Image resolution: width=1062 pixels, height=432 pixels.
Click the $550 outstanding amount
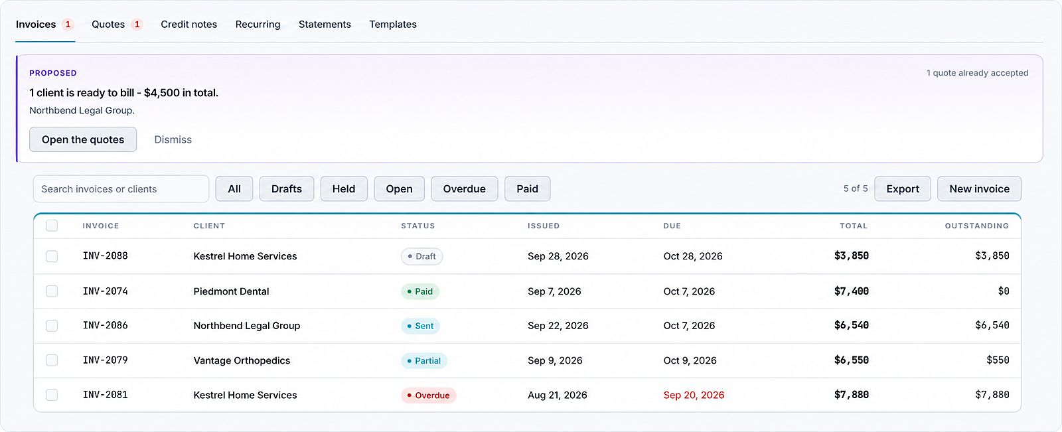coord(998,360)
